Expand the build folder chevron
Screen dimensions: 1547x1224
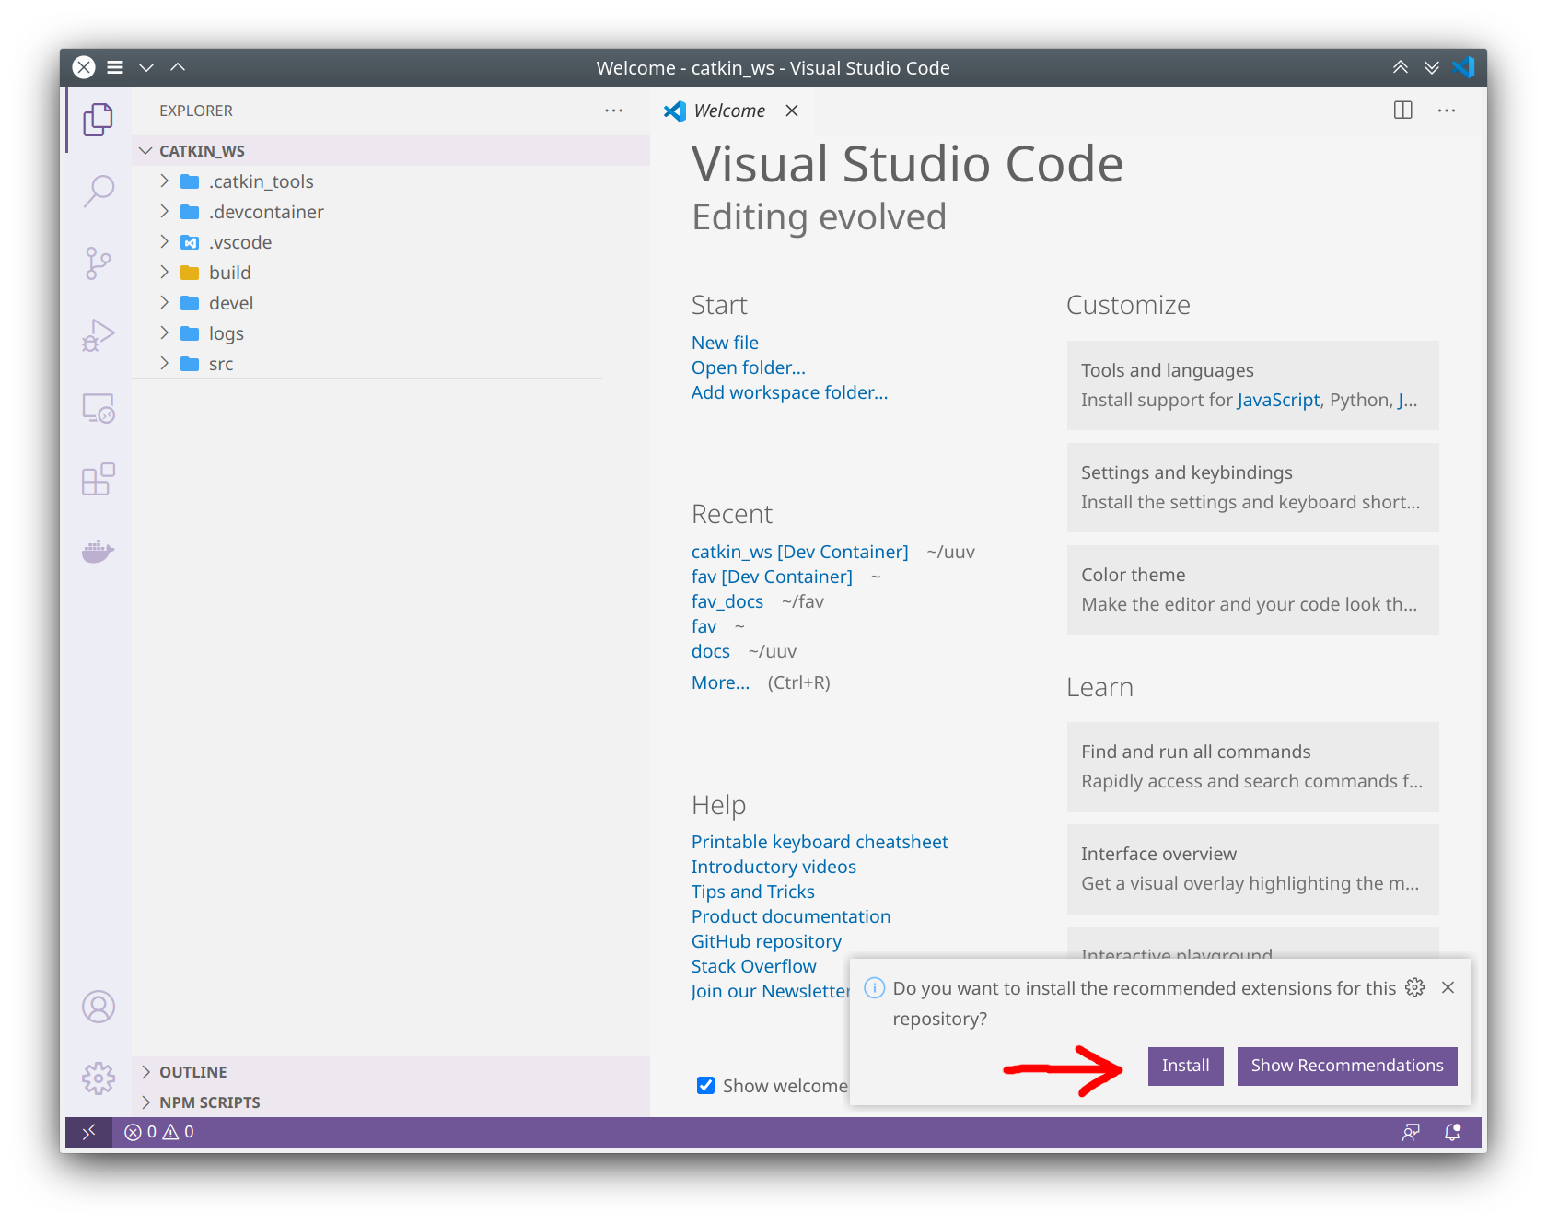click(x=164, y=272)
